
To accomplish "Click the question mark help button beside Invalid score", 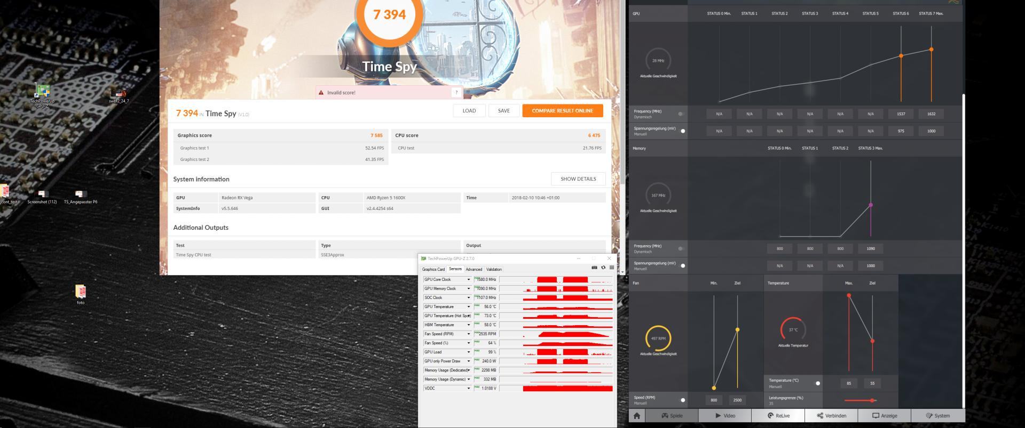I will 456,92.
